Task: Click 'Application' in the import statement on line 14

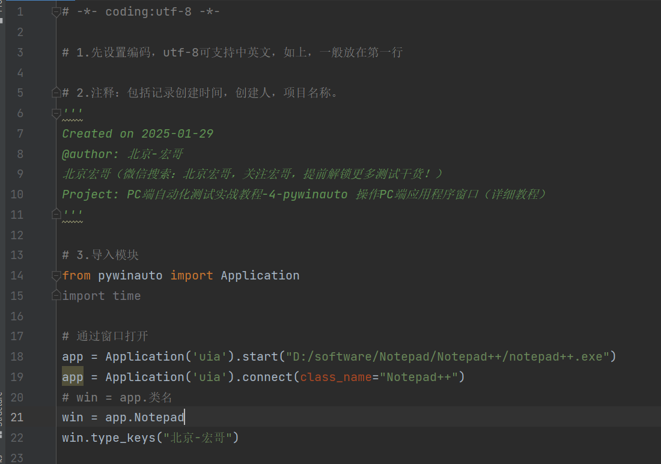Action: coord(260,275)
